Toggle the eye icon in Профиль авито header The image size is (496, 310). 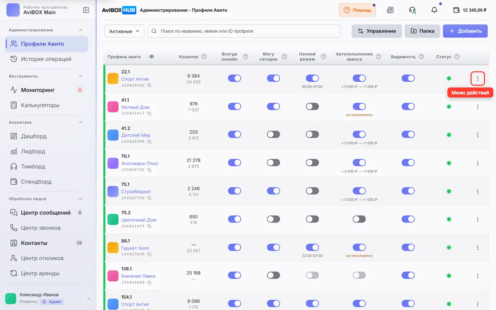pos(152,56)
